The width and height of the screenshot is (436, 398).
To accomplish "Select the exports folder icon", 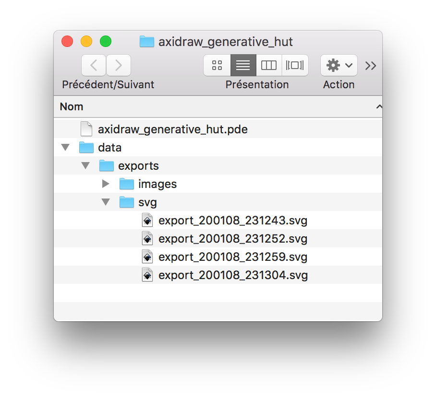I will pyautogui.click(x=107, y=165).
